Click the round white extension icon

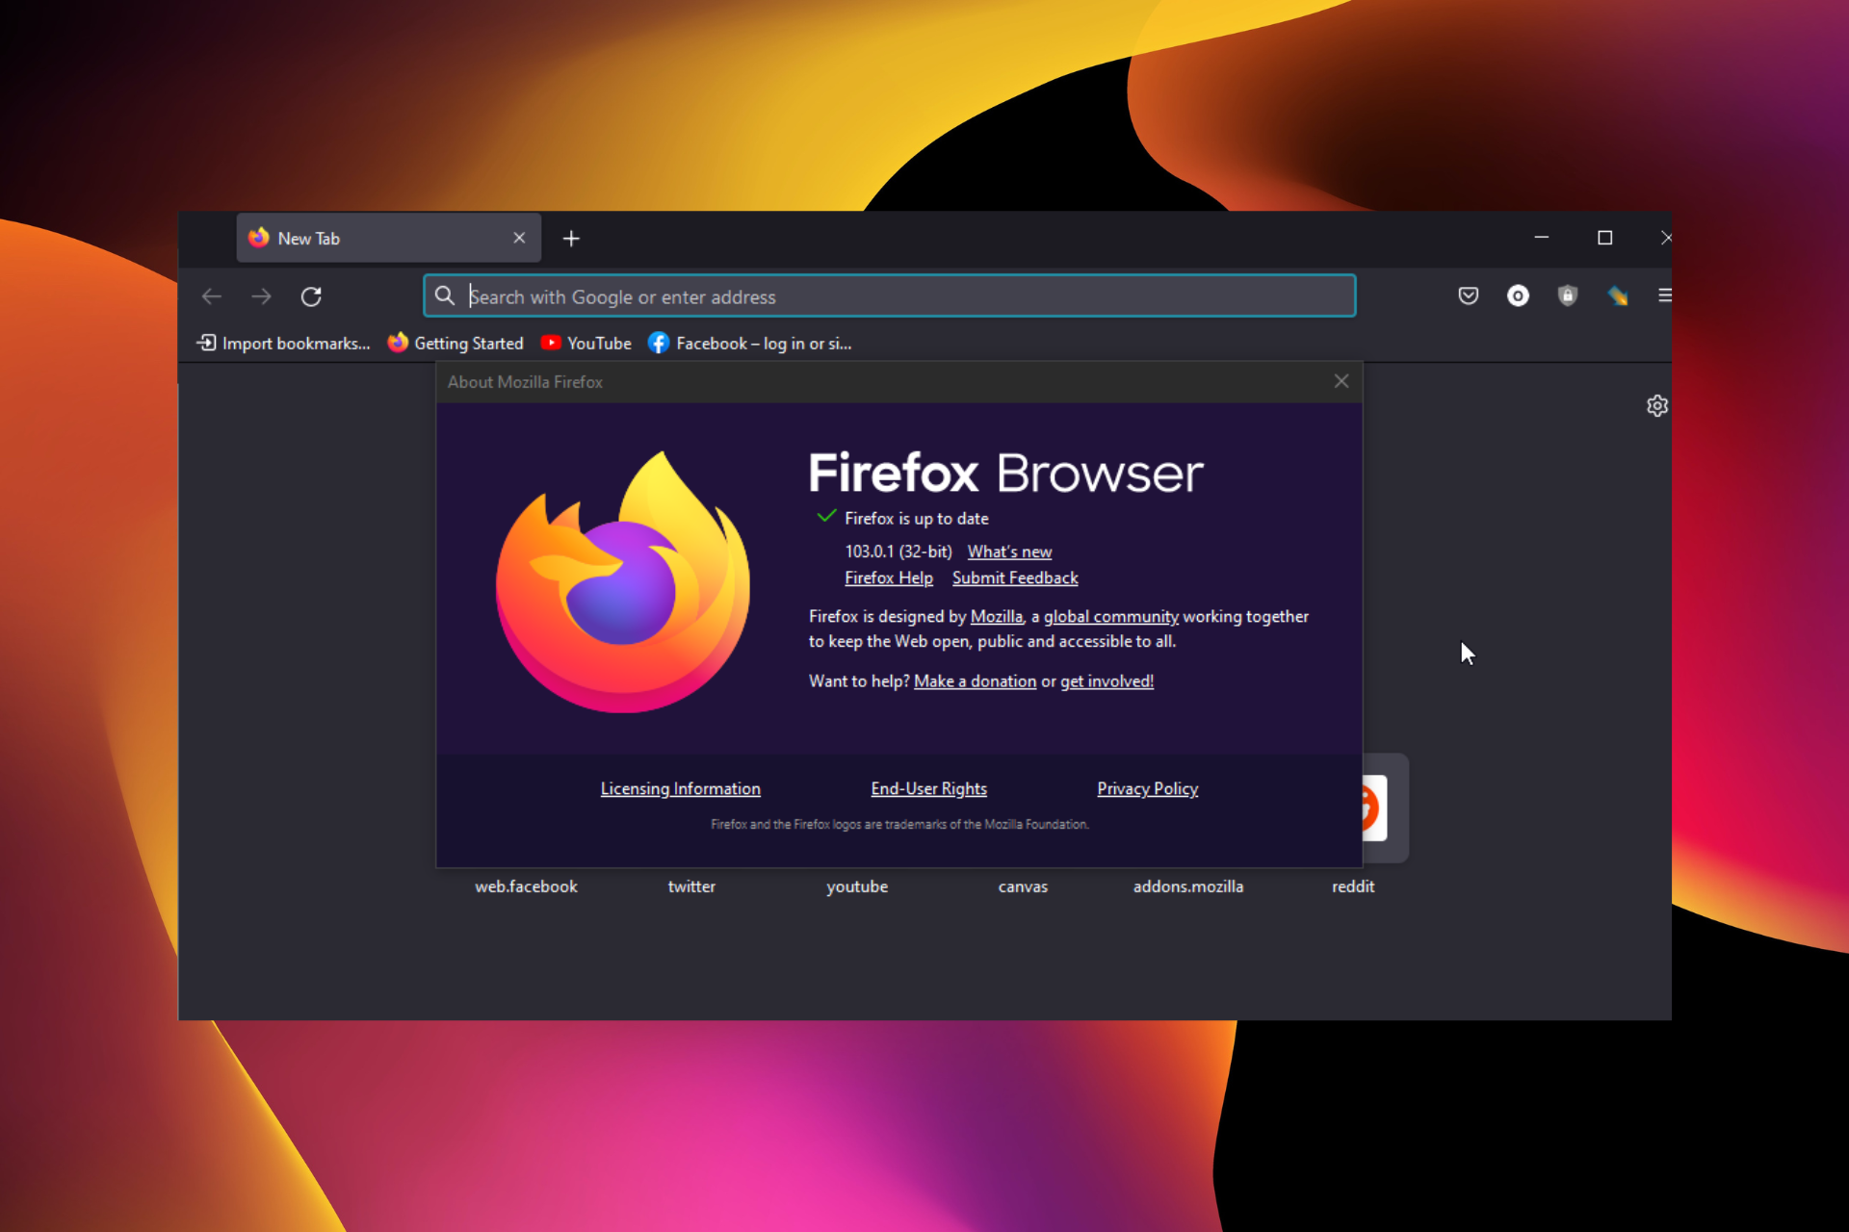1518,295
